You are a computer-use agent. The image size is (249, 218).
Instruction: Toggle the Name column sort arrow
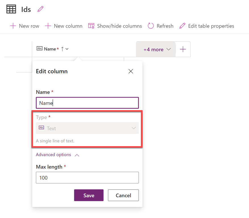(62, 49)
